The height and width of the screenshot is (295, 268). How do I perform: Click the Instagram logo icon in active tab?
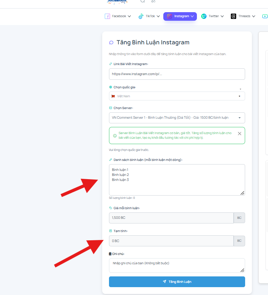click(169, 16)
